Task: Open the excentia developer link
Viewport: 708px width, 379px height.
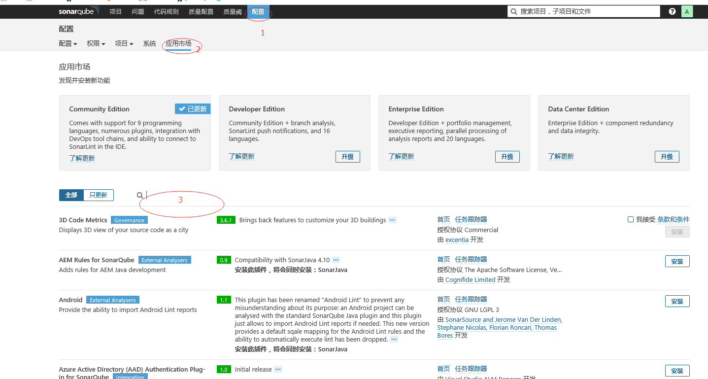Action: point(457,240)
